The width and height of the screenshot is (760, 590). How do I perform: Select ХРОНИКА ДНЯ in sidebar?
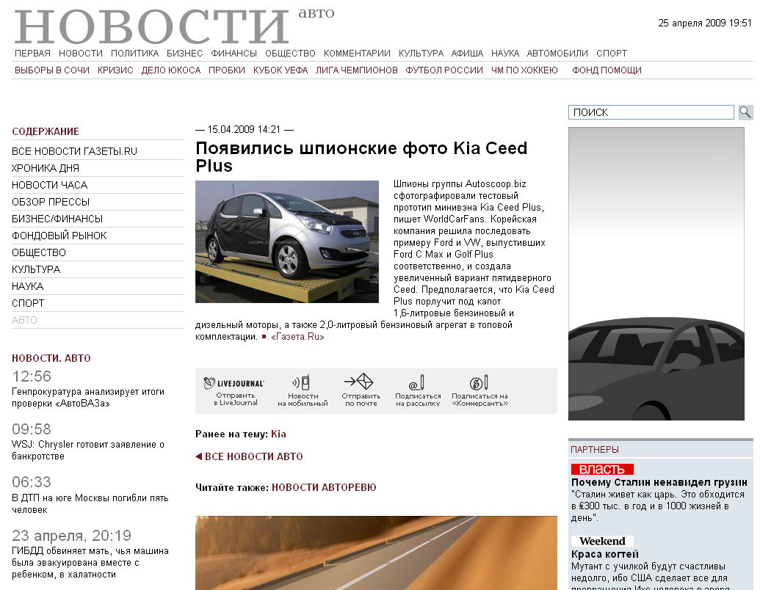click(46, 168)
